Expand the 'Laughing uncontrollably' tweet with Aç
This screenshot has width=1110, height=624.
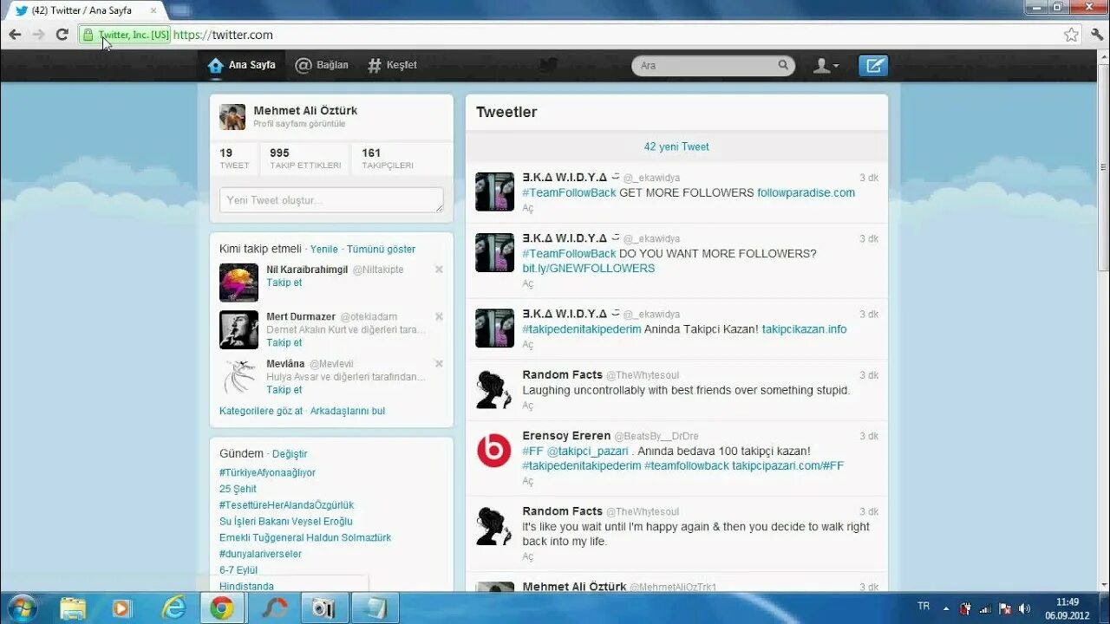tap(527, 406)
